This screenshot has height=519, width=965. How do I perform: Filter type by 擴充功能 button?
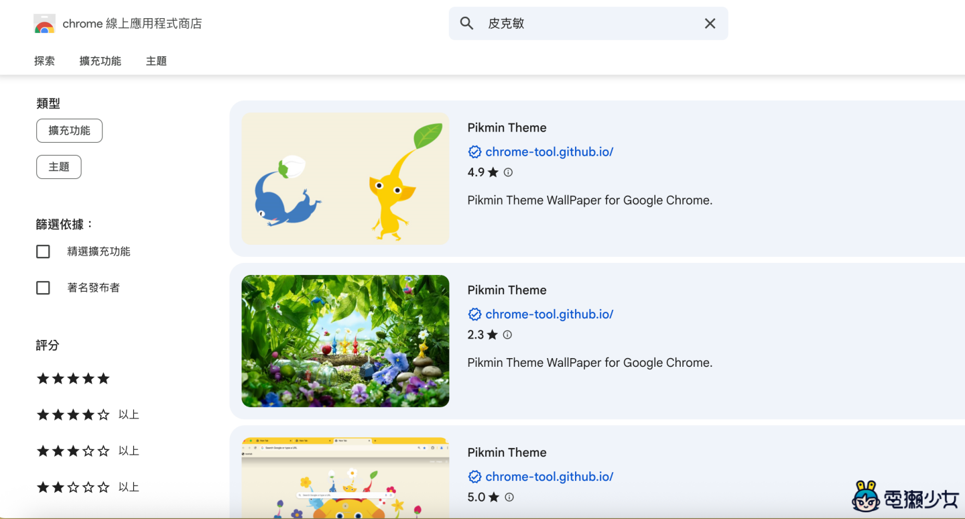pyautogui.click(x=69, y=131)
